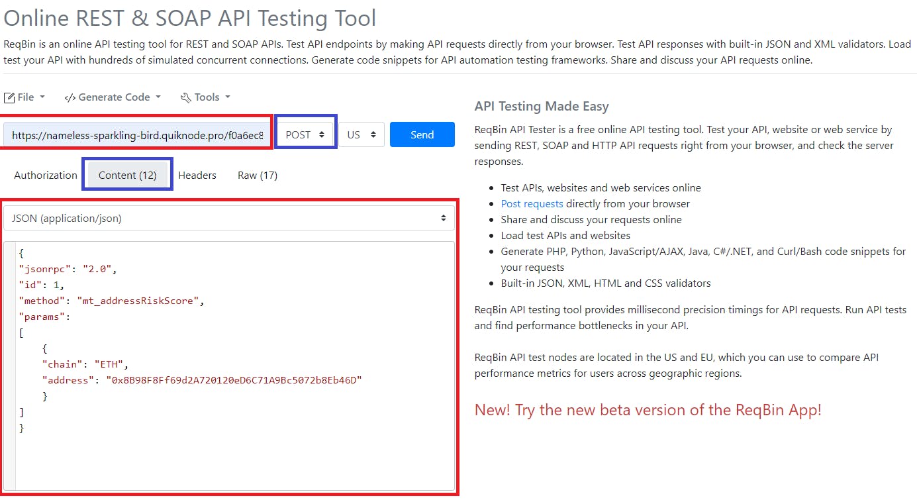
Task: Click the Generate Code caret arrow
Action: [x=158, y=97]
